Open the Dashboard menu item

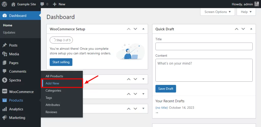click(x=20, y=15)
